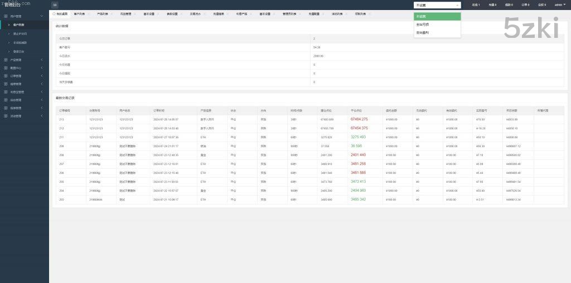Close the 产品列表 tab with its X
The height and width of the screenshot is (283, 571).
[x=113, y=13]
